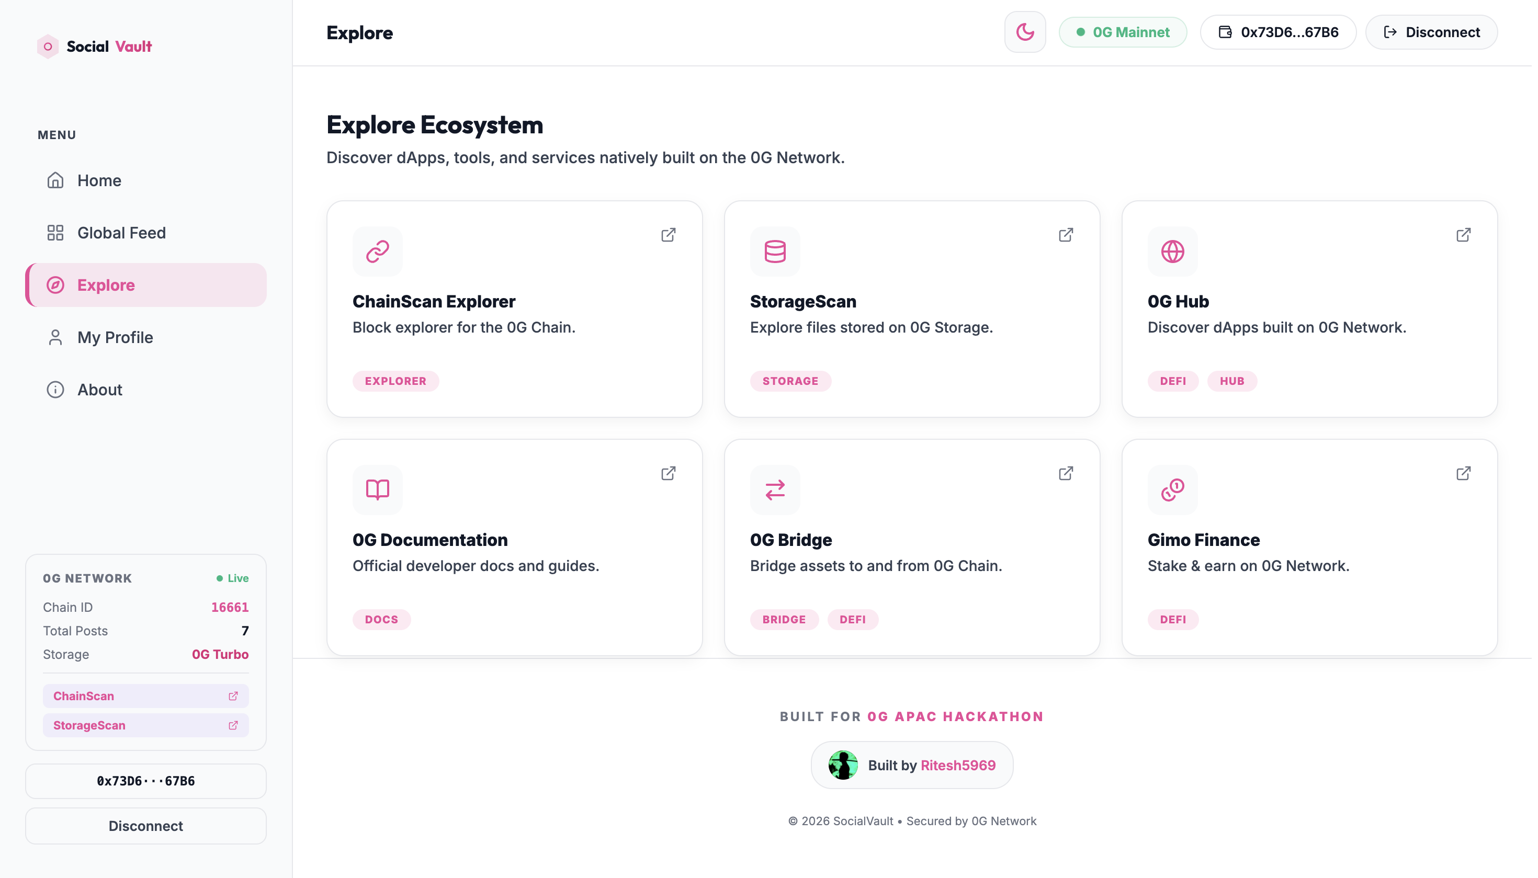Click the 0G Bridge swap arrows icon

tap(774, 489)
